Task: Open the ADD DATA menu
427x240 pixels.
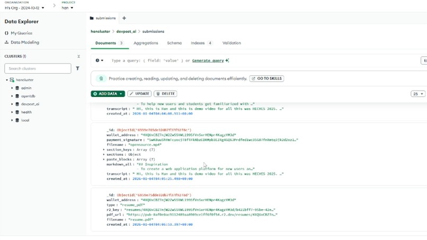Action: pyautogui.click(x=108, y=94)
